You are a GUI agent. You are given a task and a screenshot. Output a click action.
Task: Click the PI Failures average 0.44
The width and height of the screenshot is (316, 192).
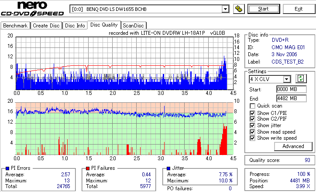click(146, 175)
